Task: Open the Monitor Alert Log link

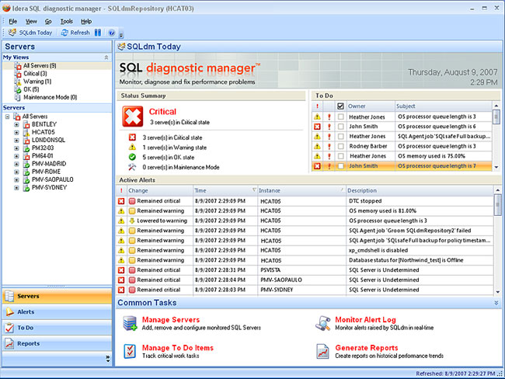Action: coord(366,320)
